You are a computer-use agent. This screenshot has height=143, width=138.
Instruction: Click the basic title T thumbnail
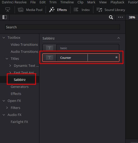click(50, 48)
